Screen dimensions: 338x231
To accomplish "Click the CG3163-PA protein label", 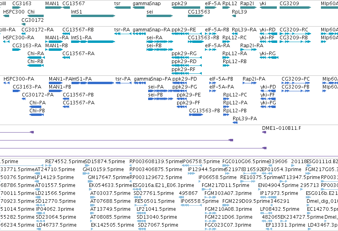I will (27, 87).
